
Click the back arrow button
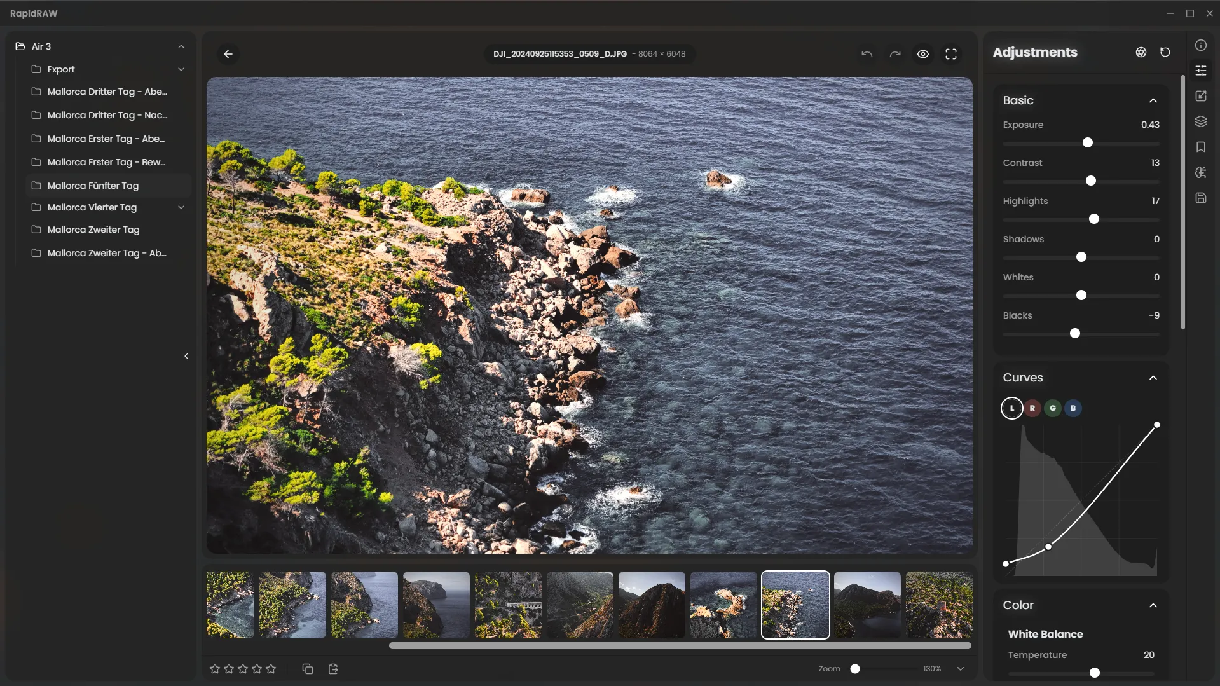(228, 54)
